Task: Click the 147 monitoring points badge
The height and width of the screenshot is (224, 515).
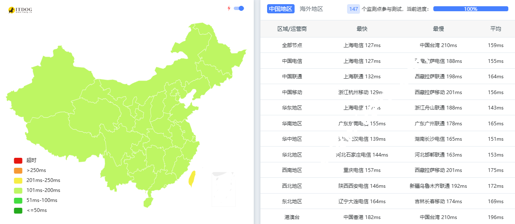Action: click(353, 9)
